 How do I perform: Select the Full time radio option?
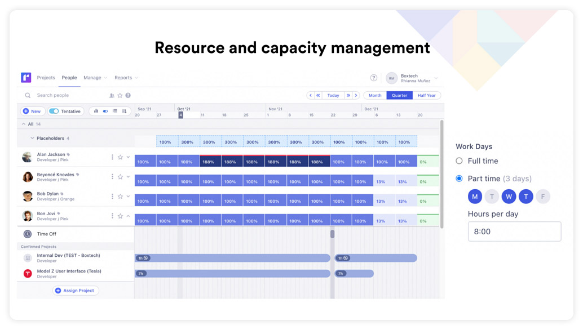(x=459, y=161)
